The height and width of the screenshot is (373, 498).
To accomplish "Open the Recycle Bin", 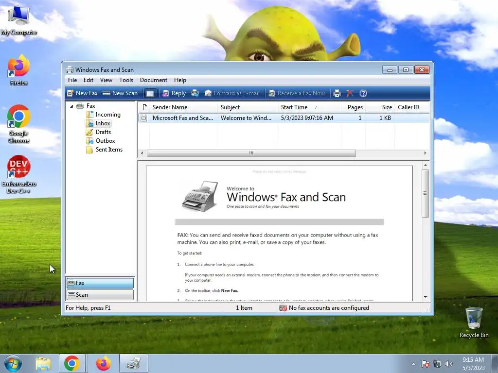I will coord(474,322).
